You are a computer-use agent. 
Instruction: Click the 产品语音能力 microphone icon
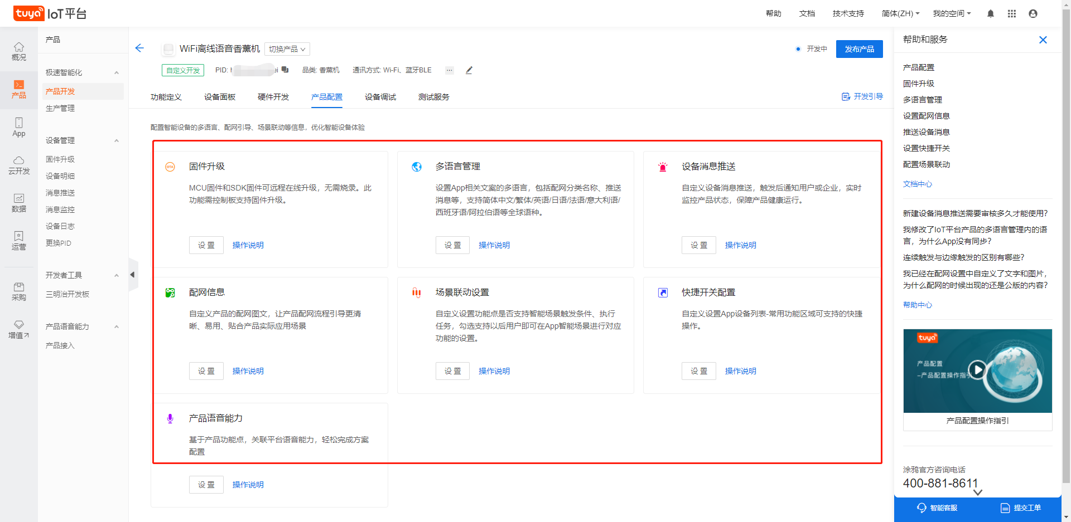tap(170, 418)
